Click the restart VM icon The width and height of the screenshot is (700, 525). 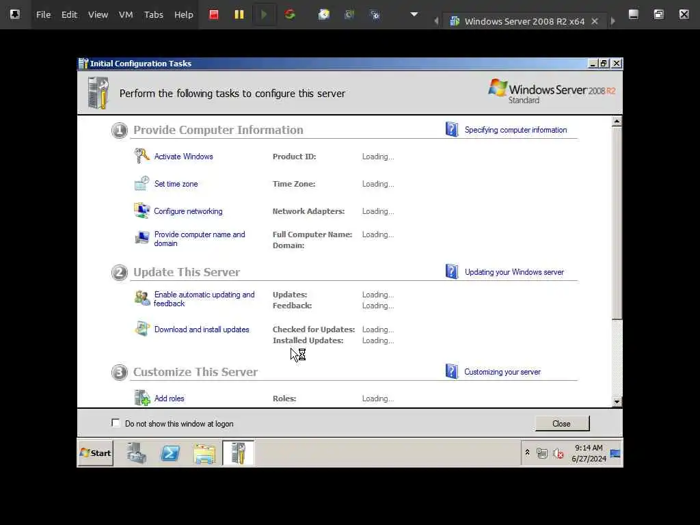point(290,15)
